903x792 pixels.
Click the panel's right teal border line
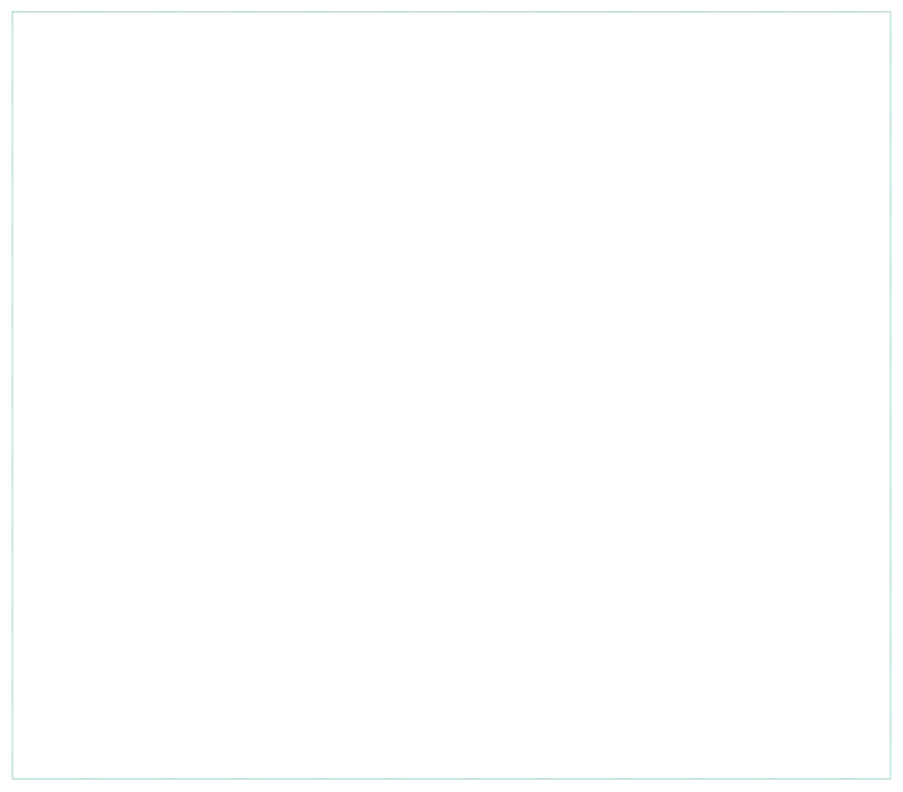[890, 395]
